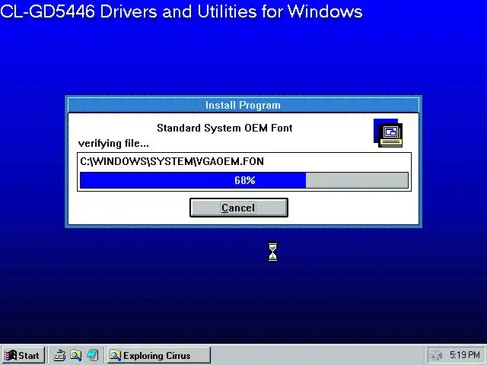Click the Install Program title bar
Image resolution: width=487 pixels, height=365 pixels.
click(243, 105)
